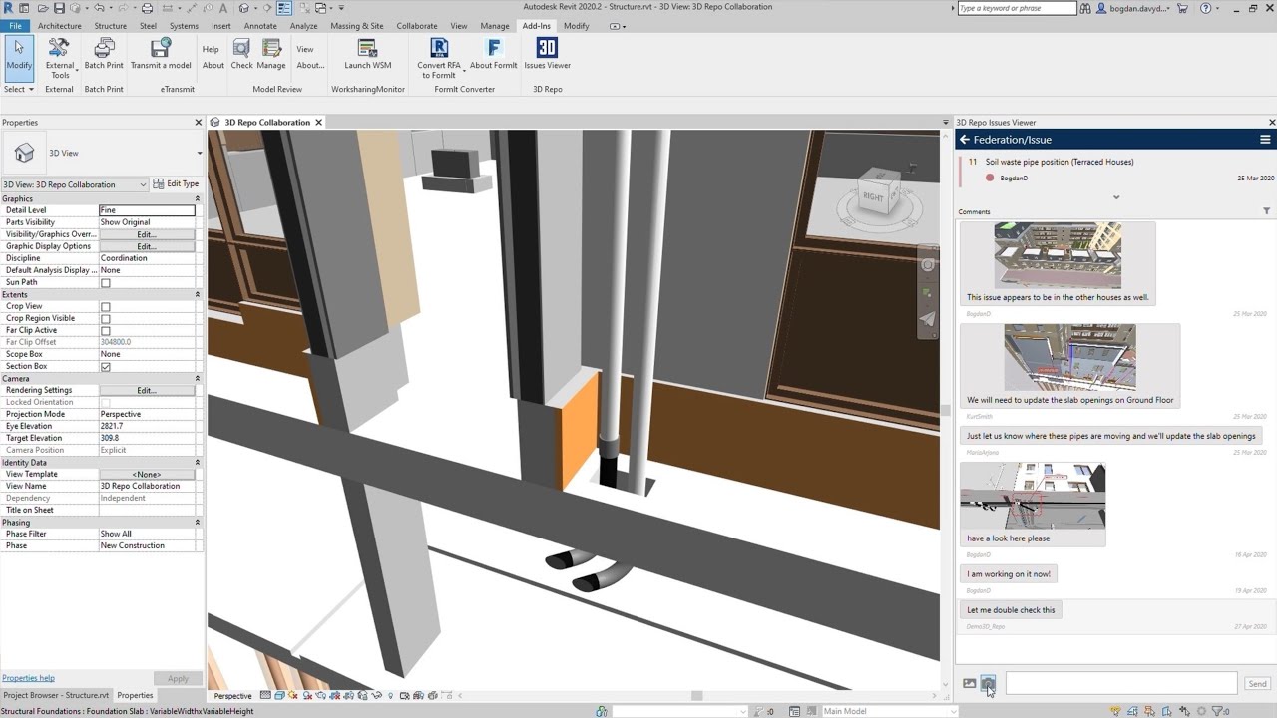Toggle Thin Lines in quick access toolbar
Screen dimensions: 1277x718
(284, 8)
